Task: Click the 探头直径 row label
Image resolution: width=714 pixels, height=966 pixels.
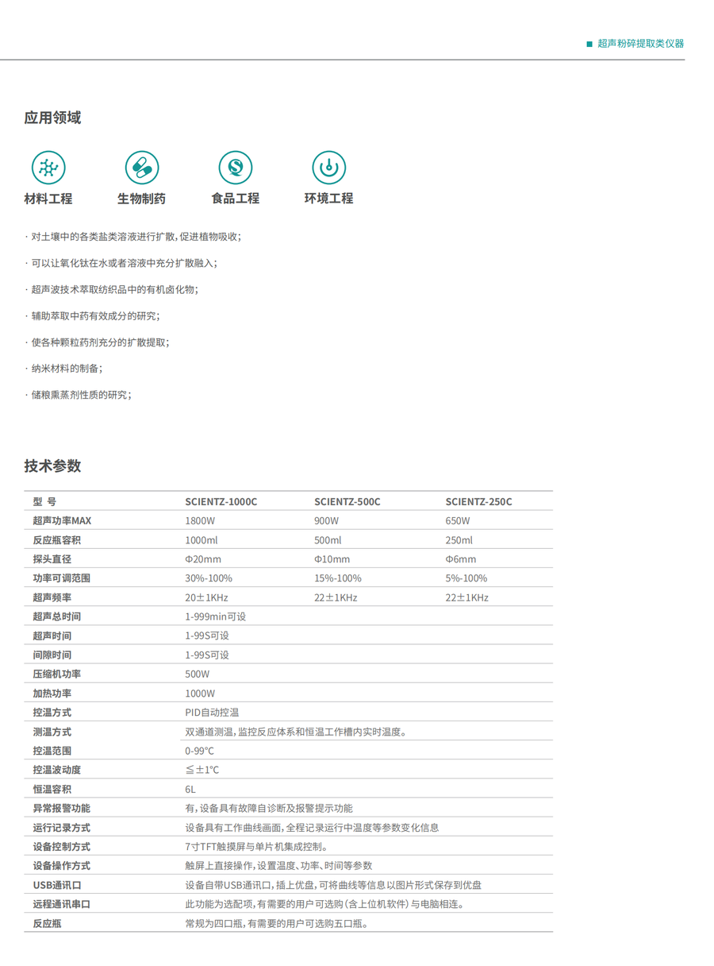Action: (52, 559)
